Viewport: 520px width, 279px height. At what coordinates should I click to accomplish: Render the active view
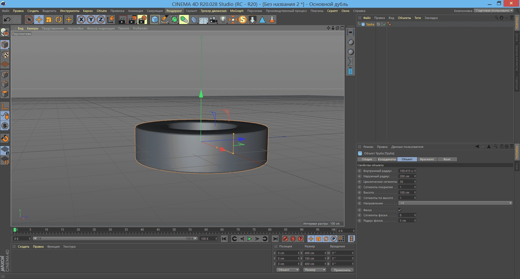click(122, 19)
